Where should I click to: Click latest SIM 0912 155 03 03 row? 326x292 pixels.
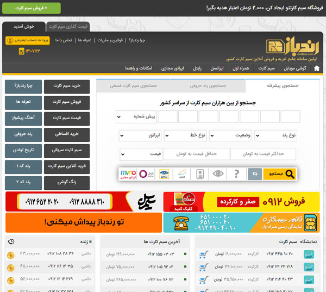point(145,254)
